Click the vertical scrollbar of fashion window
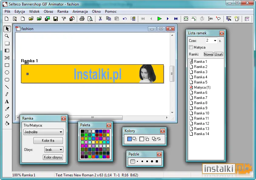Image resolution: width=256 pixels, height=180 pixels. (x=172, y=74)
